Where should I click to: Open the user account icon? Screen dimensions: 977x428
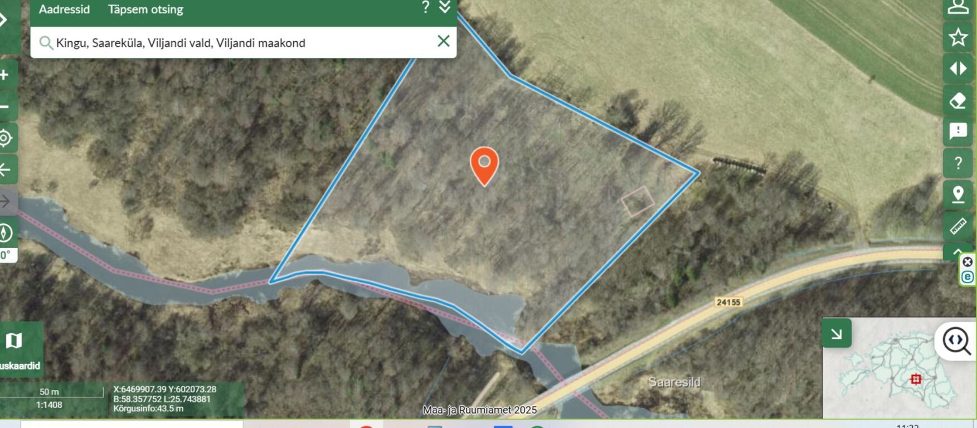pos(958,8)
